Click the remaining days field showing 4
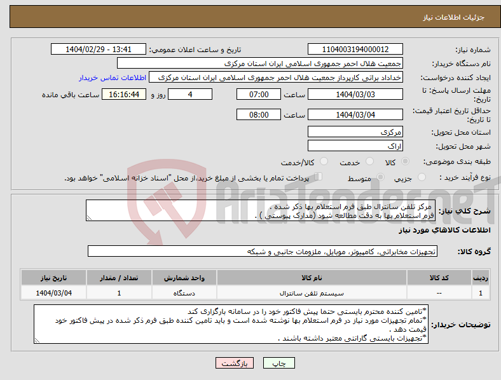 tap(190, 94)
